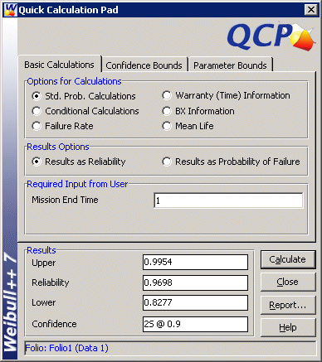Click the Mission End Time label
The height and width of the screenshot is (362, 322).
[x=65, y=200]
